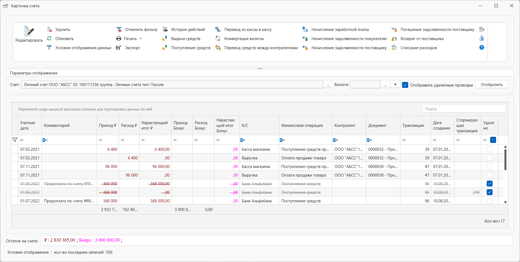Click Перевод из кассы в кассу icon
520x262 pixels.
point(218,29)
